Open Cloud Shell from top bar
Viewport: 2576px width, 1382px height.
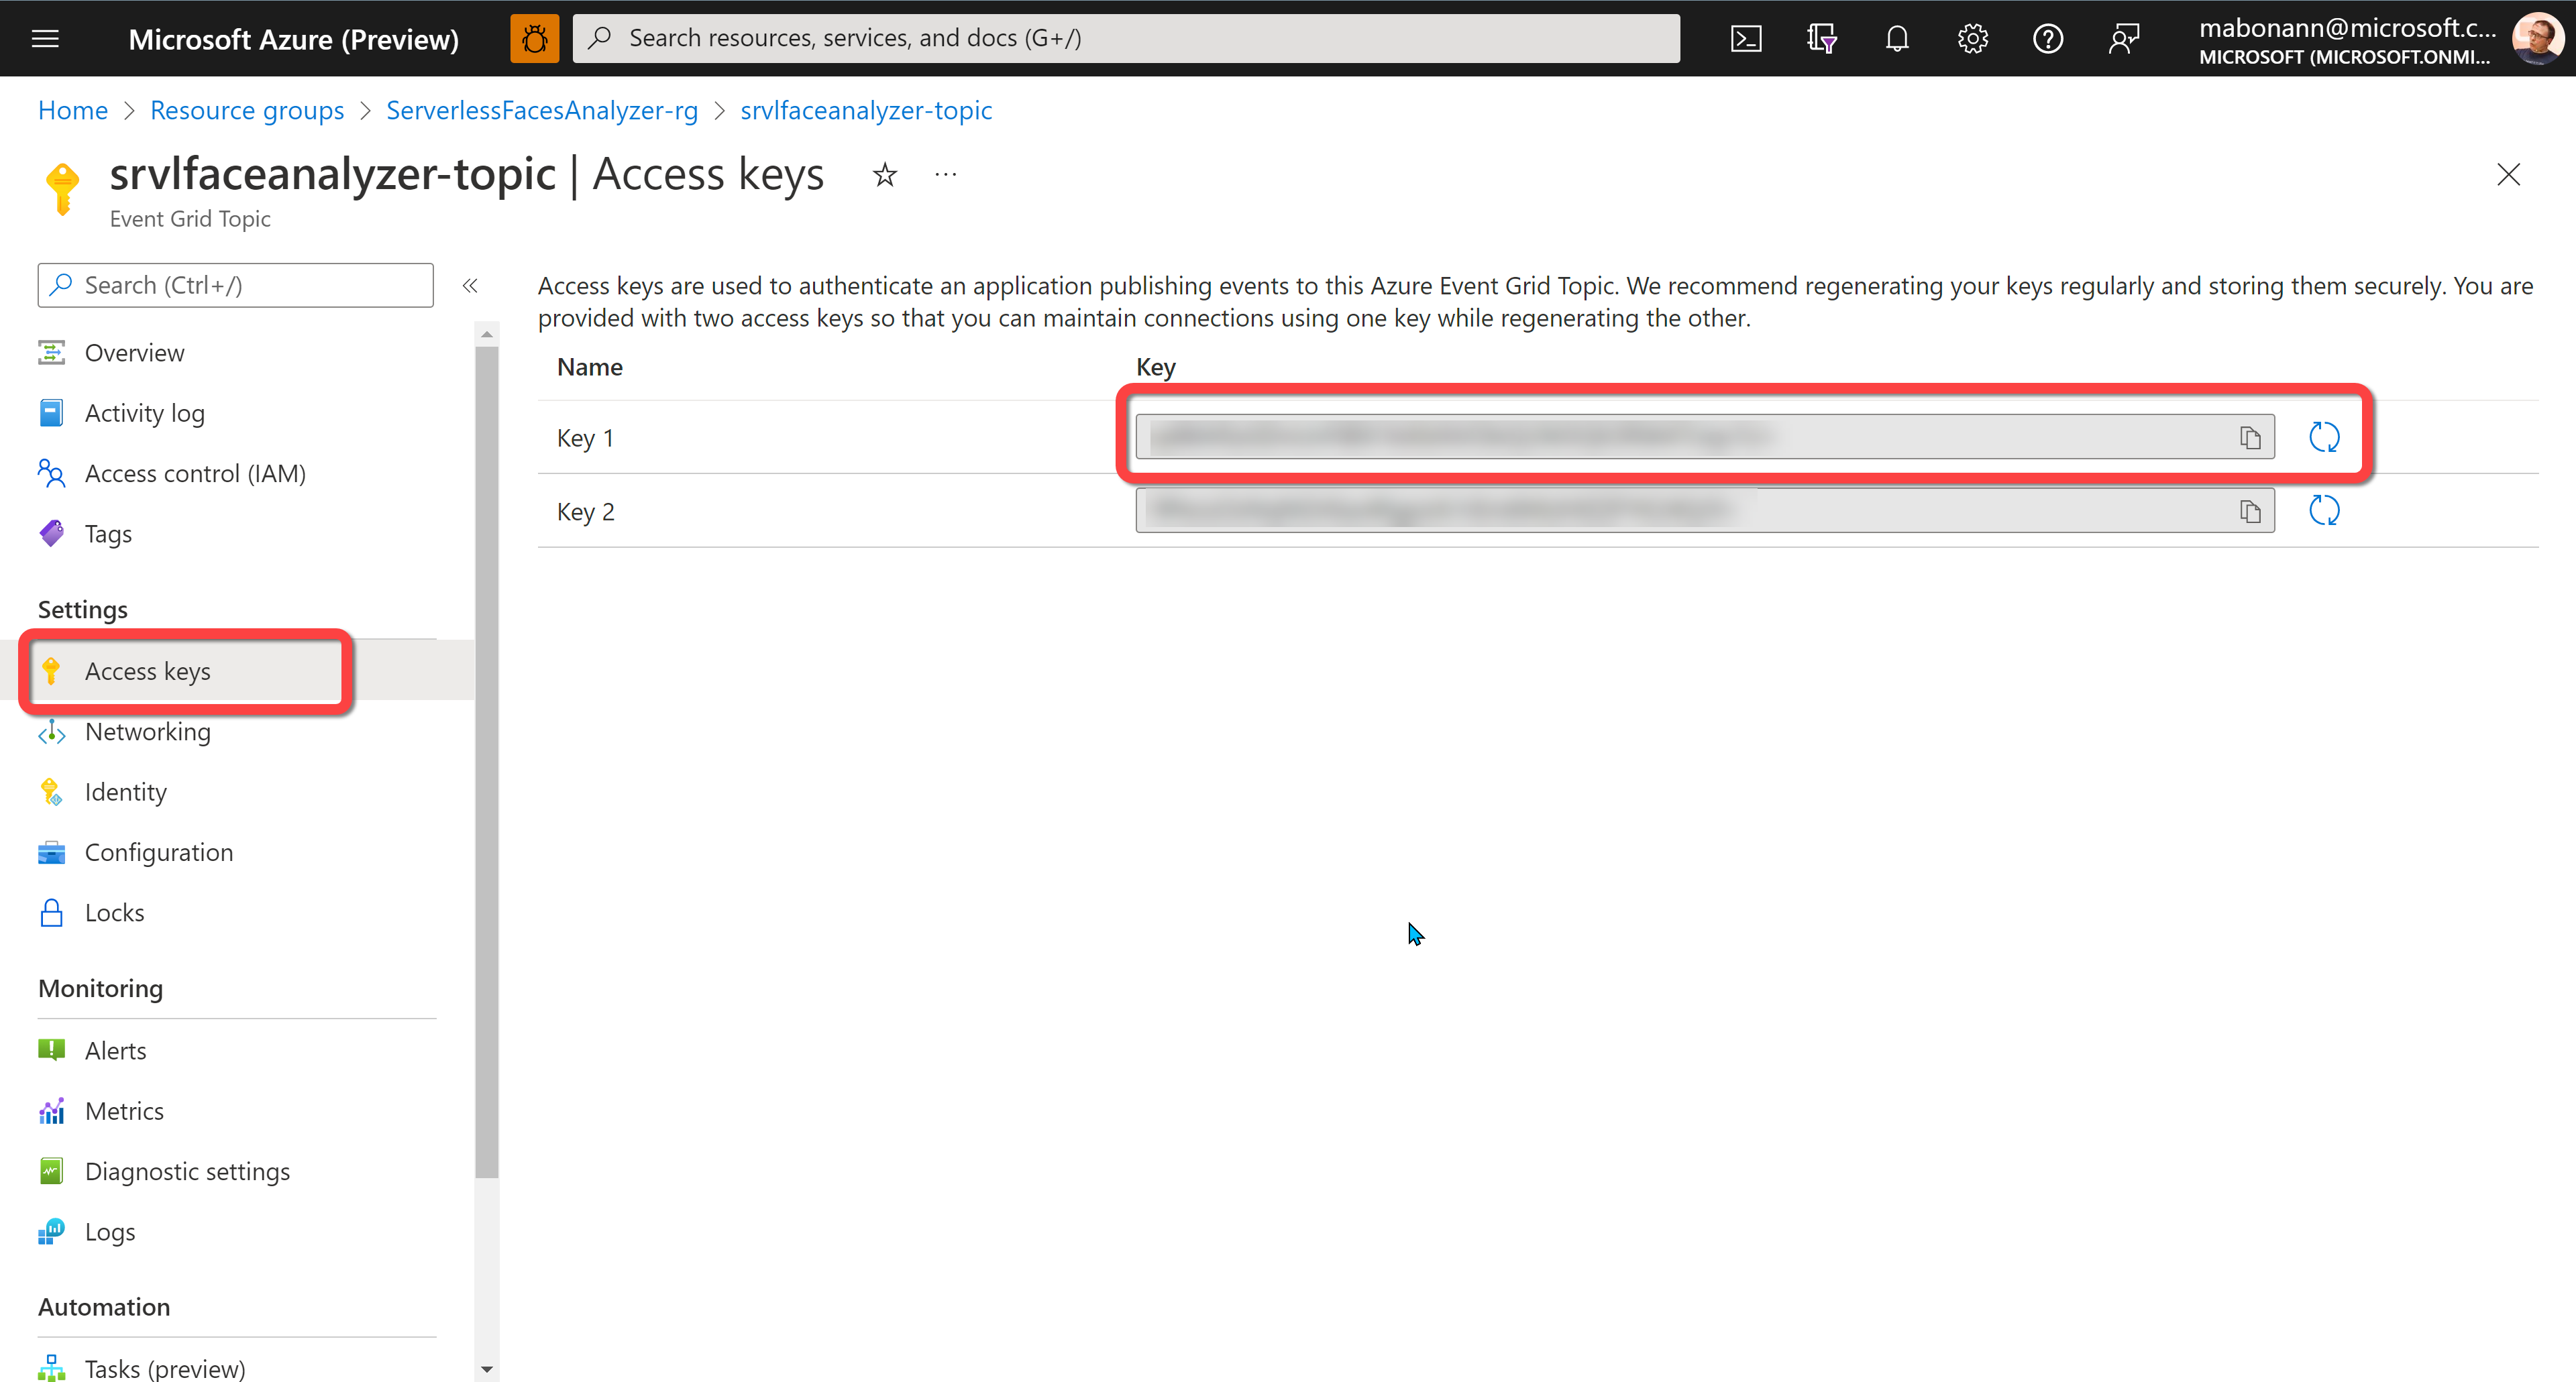click(x=1746, y=39)
